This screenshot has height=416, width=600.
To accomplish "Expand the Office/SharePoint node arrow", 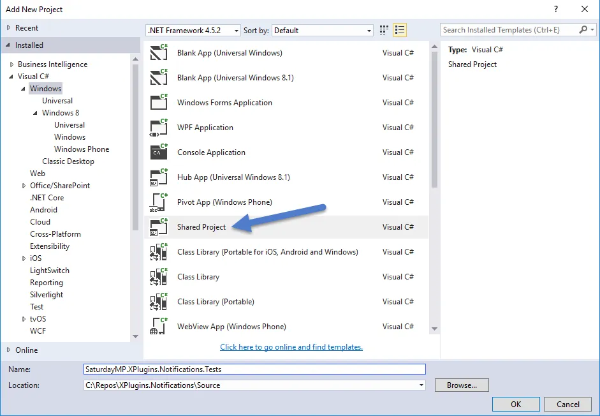I will click(24, 186).
